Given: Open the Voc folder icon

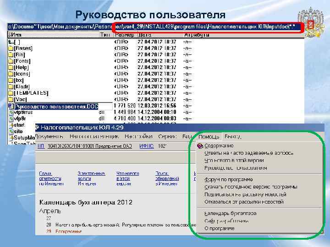Looking at the screenshot, I should (11, 99).
